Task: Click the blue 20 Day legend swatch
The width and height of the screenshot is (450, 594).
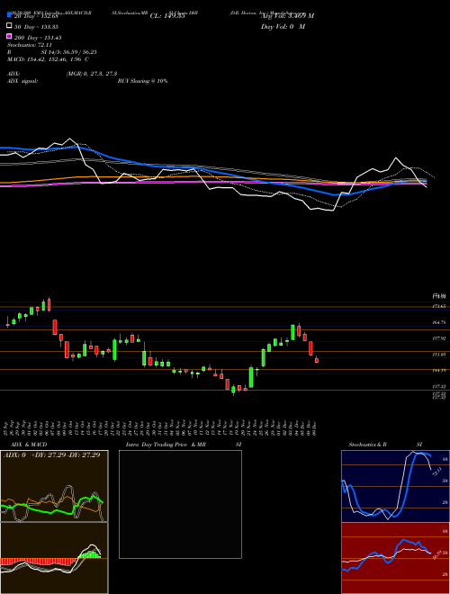Action: 9,14
